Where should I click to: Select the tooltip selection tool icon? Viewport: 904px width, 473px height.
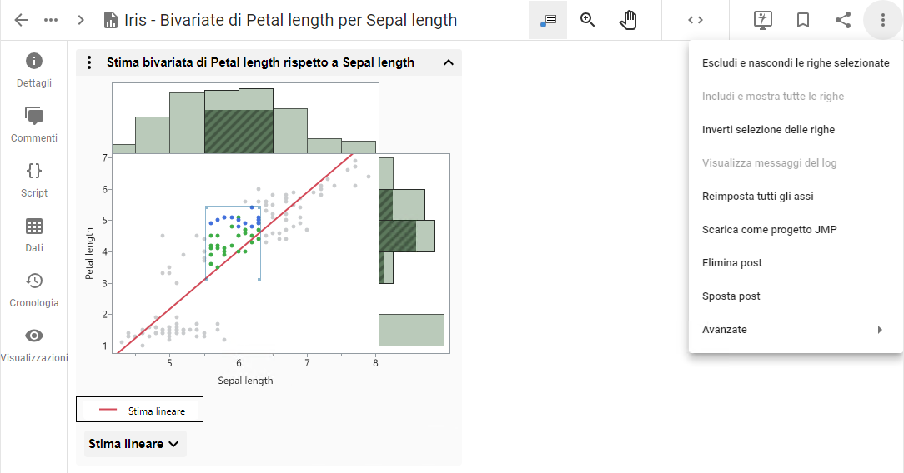tap(548, 20)
